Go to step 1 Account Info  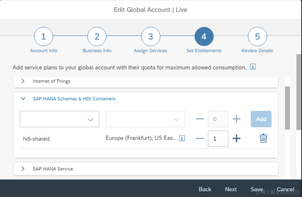(x=43, y=37)
